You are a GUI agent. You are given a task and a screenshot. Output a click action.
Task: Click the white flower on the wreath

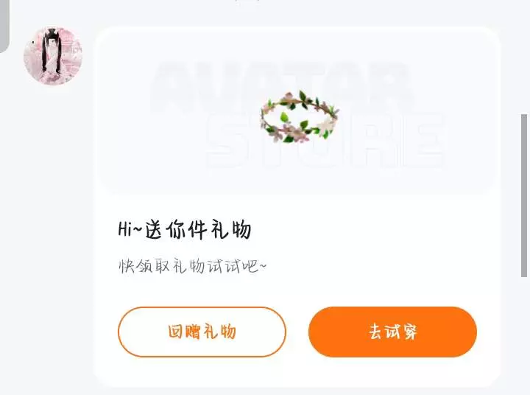coord(327,125)
